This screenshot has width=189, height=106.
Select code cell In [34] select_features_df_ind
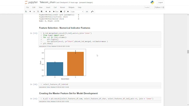point(100,84)
